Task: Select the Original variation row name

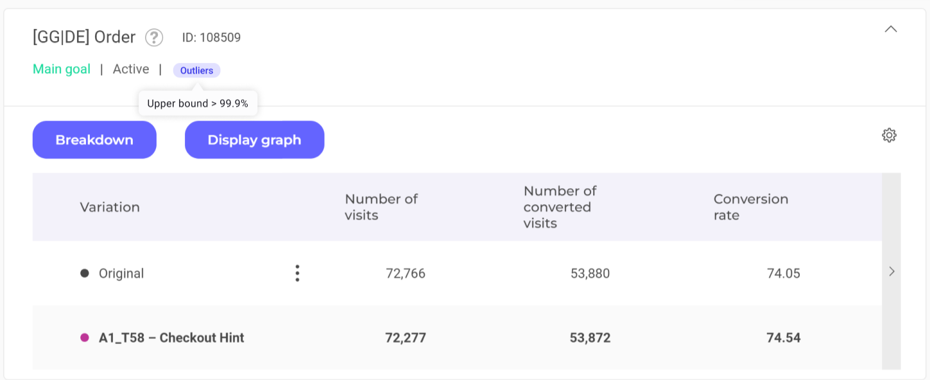Action: [121, 273]
